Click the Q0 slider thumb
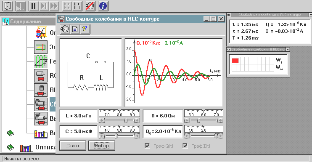 [216, 136]
